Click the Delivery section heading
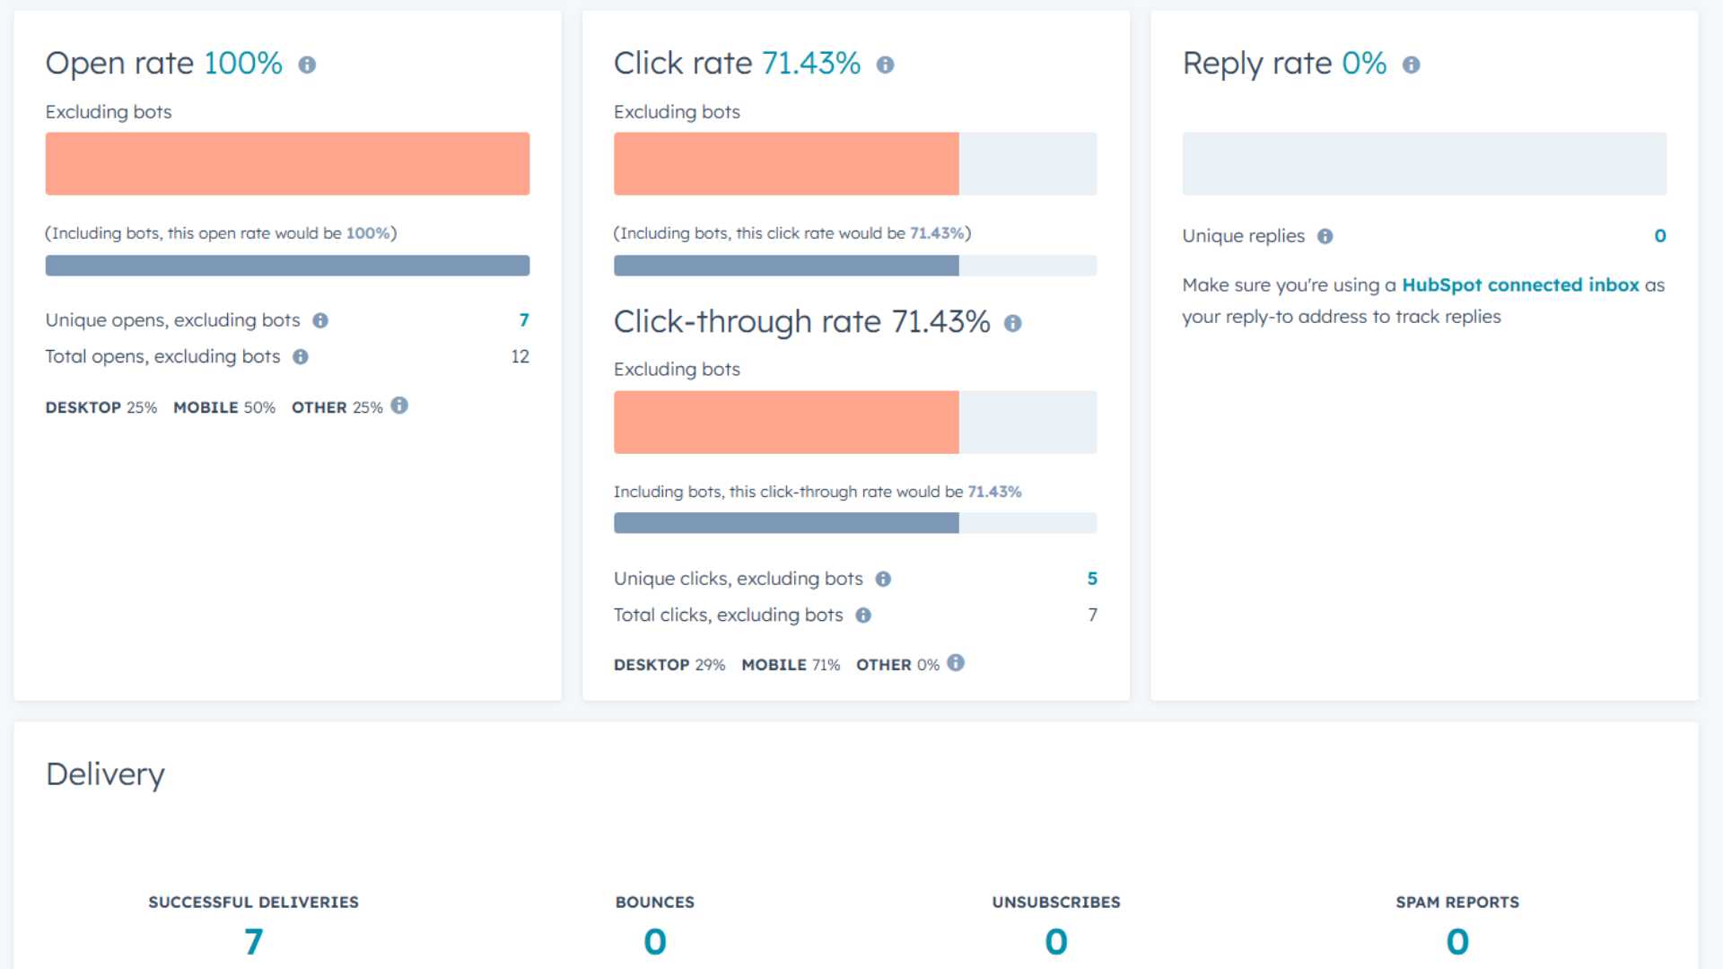 [105, 774]
